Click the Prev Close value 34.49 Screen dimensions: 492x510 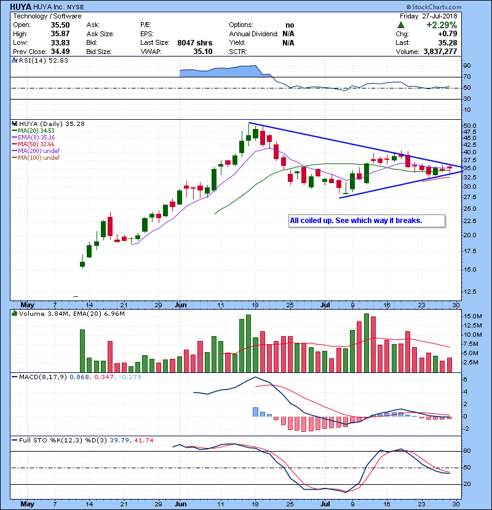pyautogui.click(x=60, y=52)
